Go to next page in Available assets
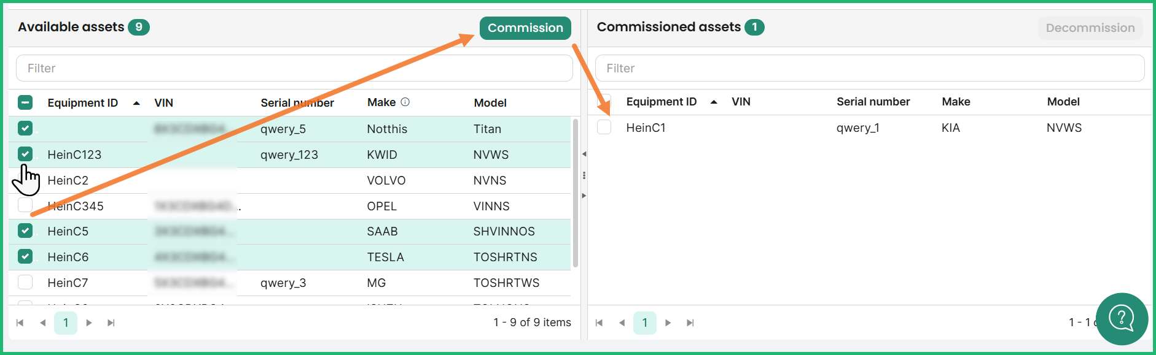 [89, 323]
